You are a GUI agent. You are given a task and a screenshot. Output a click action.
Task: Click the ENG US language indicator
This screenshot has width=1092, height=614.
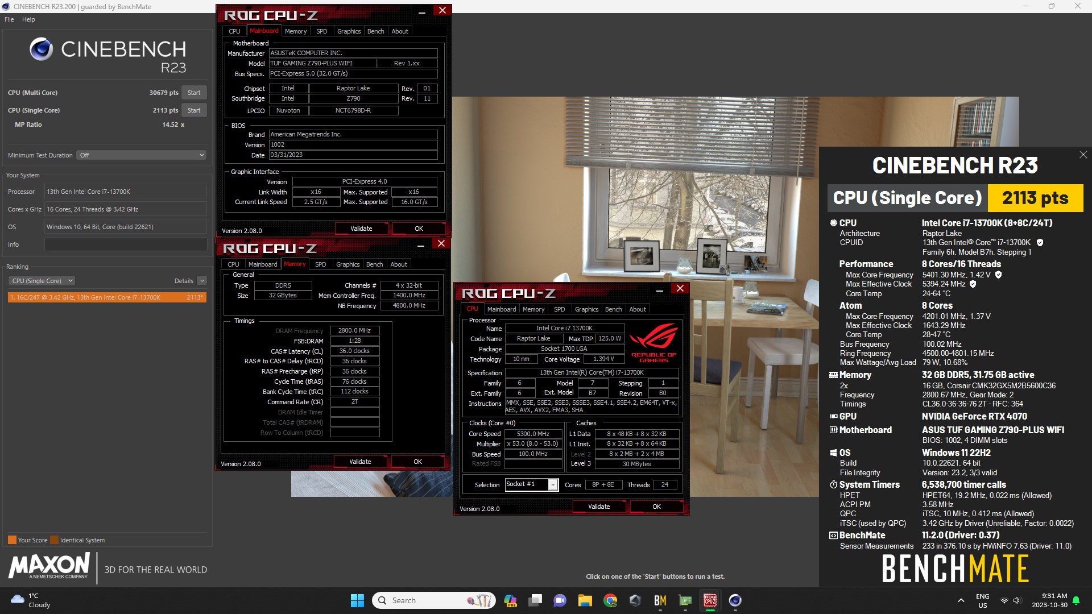point(982,600)
